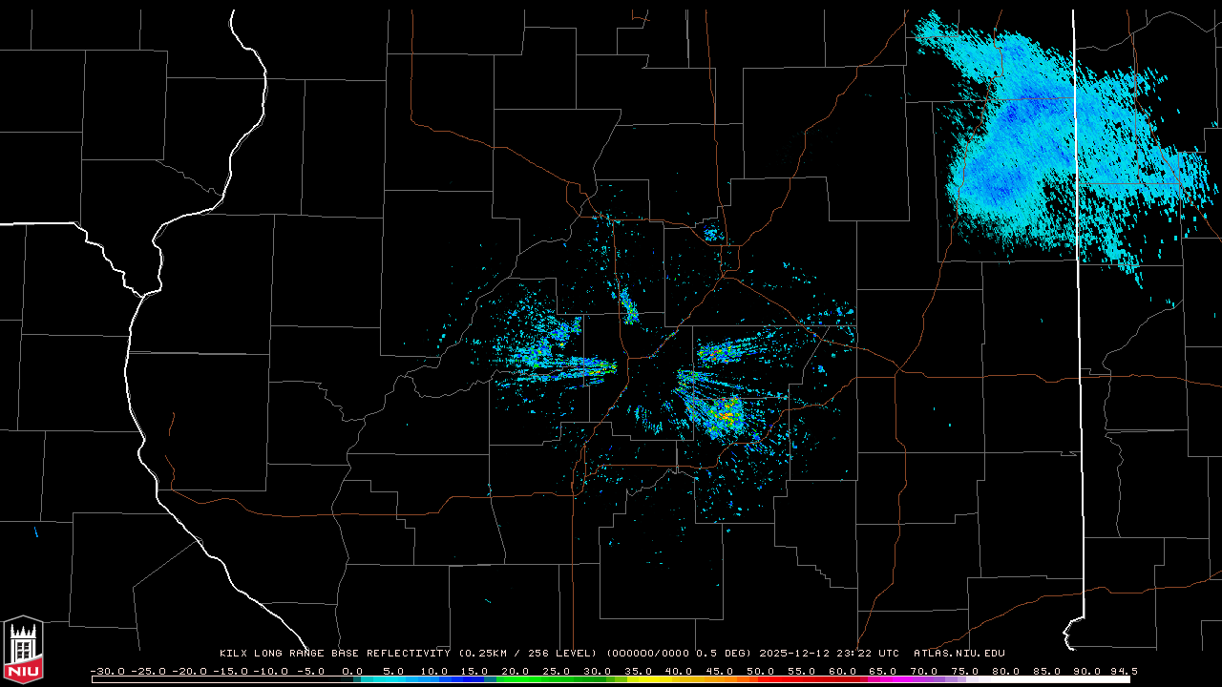The image size is (1222, 687).
Task: Click the 75.0 scale label
Action: point(967,671)
